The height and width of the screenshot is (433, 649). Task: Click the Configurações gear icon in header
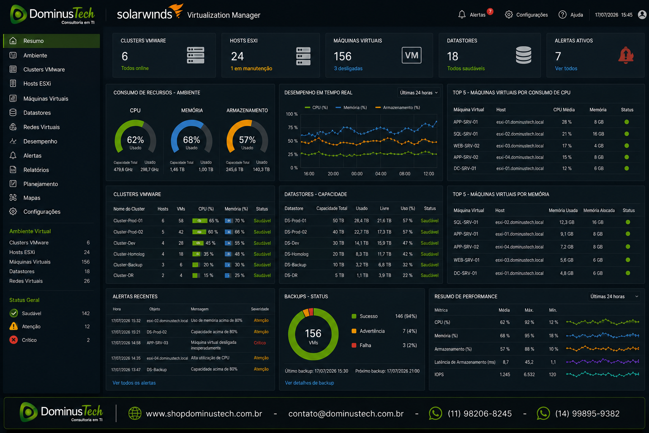tap(509, 14)
